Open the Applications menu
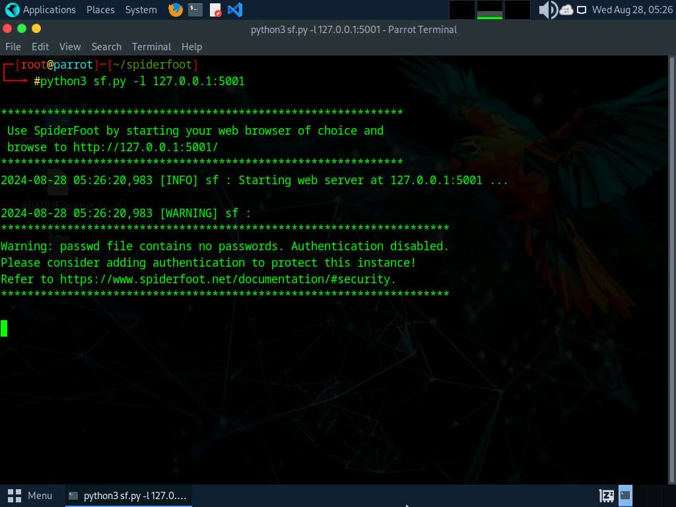 (49, 9)
